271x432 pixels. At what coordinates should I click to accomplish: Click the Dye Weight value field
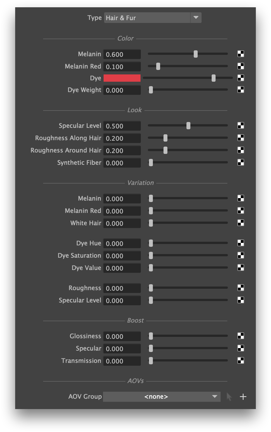122,90
